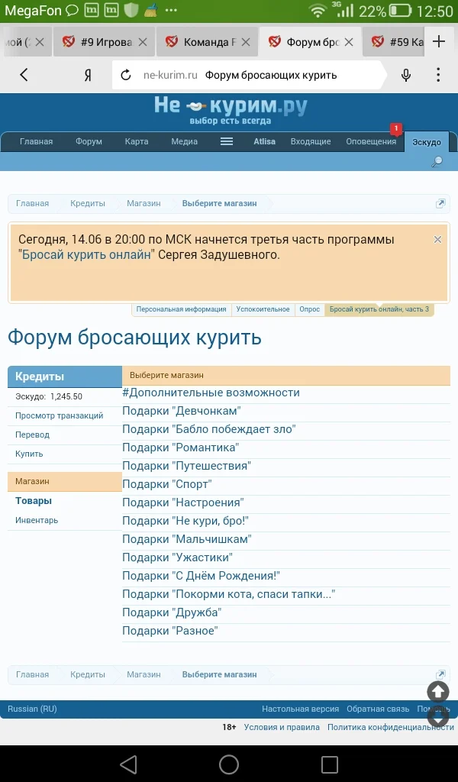This screenshot has width=458, height=782.
Task: Select 'Бросай курить онлайн, часть 3' notice tab
Action: tap(379, 309)
